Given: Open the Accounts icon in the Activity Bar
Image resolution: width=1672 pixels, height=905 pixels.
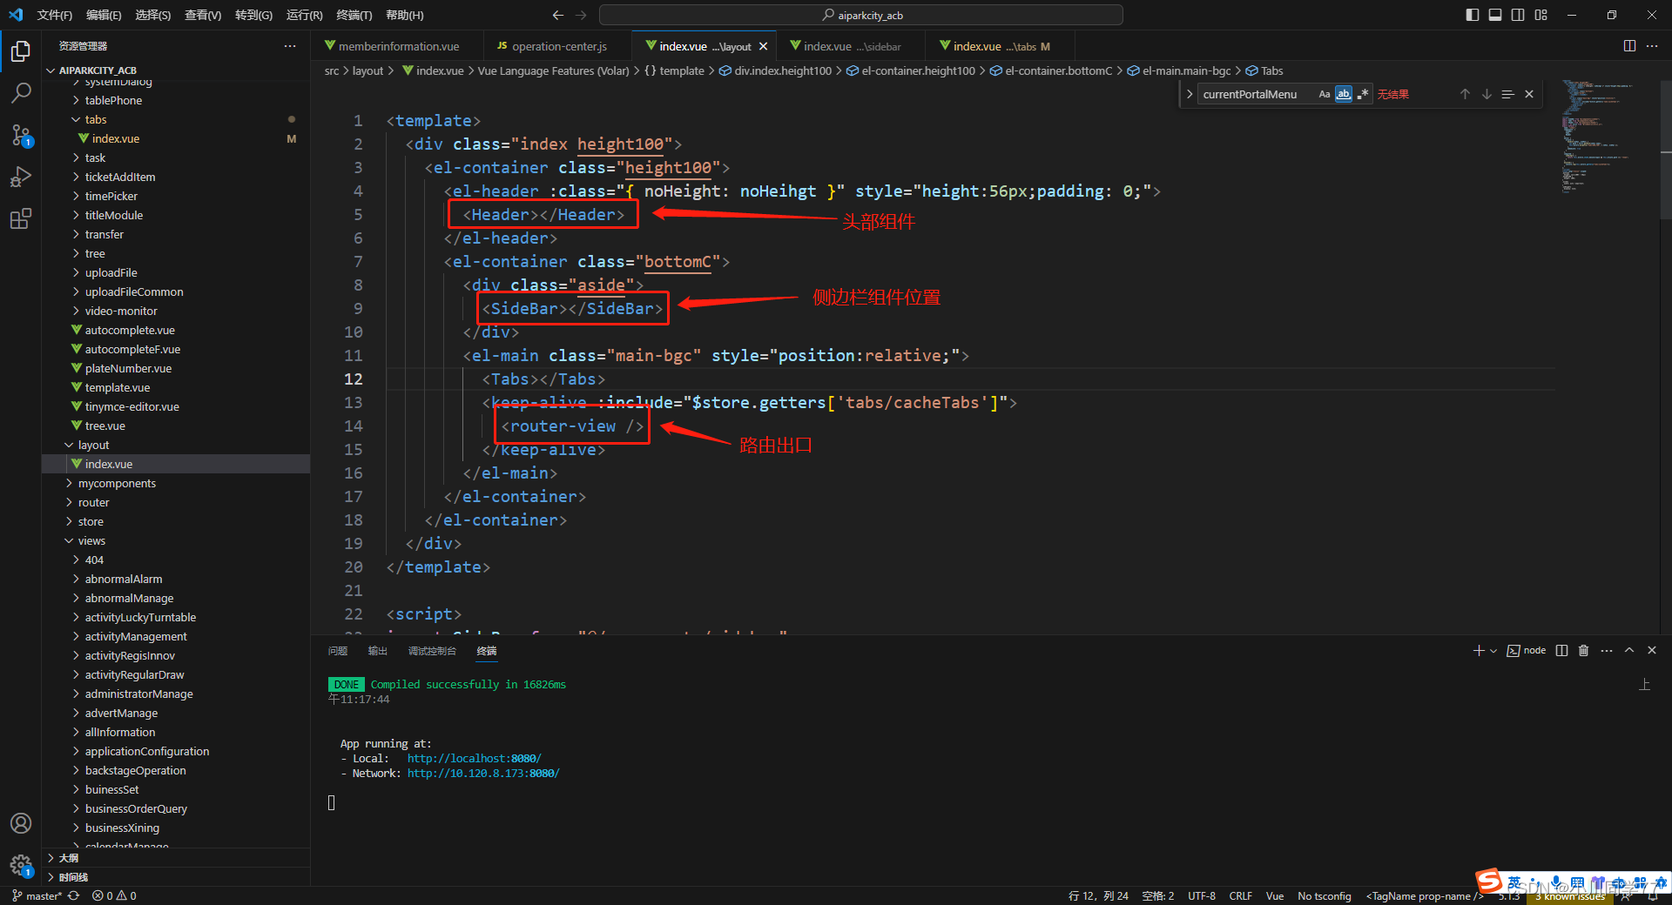Looking at the screenshot, I should 21,822.
